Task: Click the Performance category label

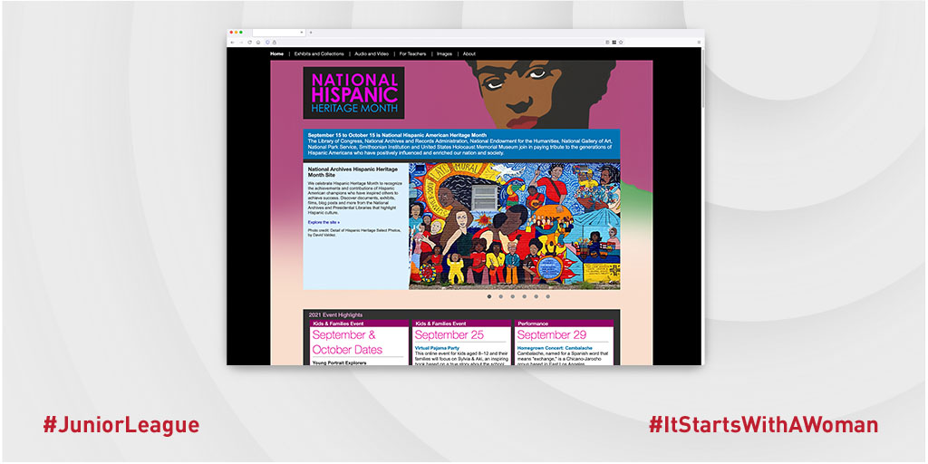Action: tap(533, 324)
